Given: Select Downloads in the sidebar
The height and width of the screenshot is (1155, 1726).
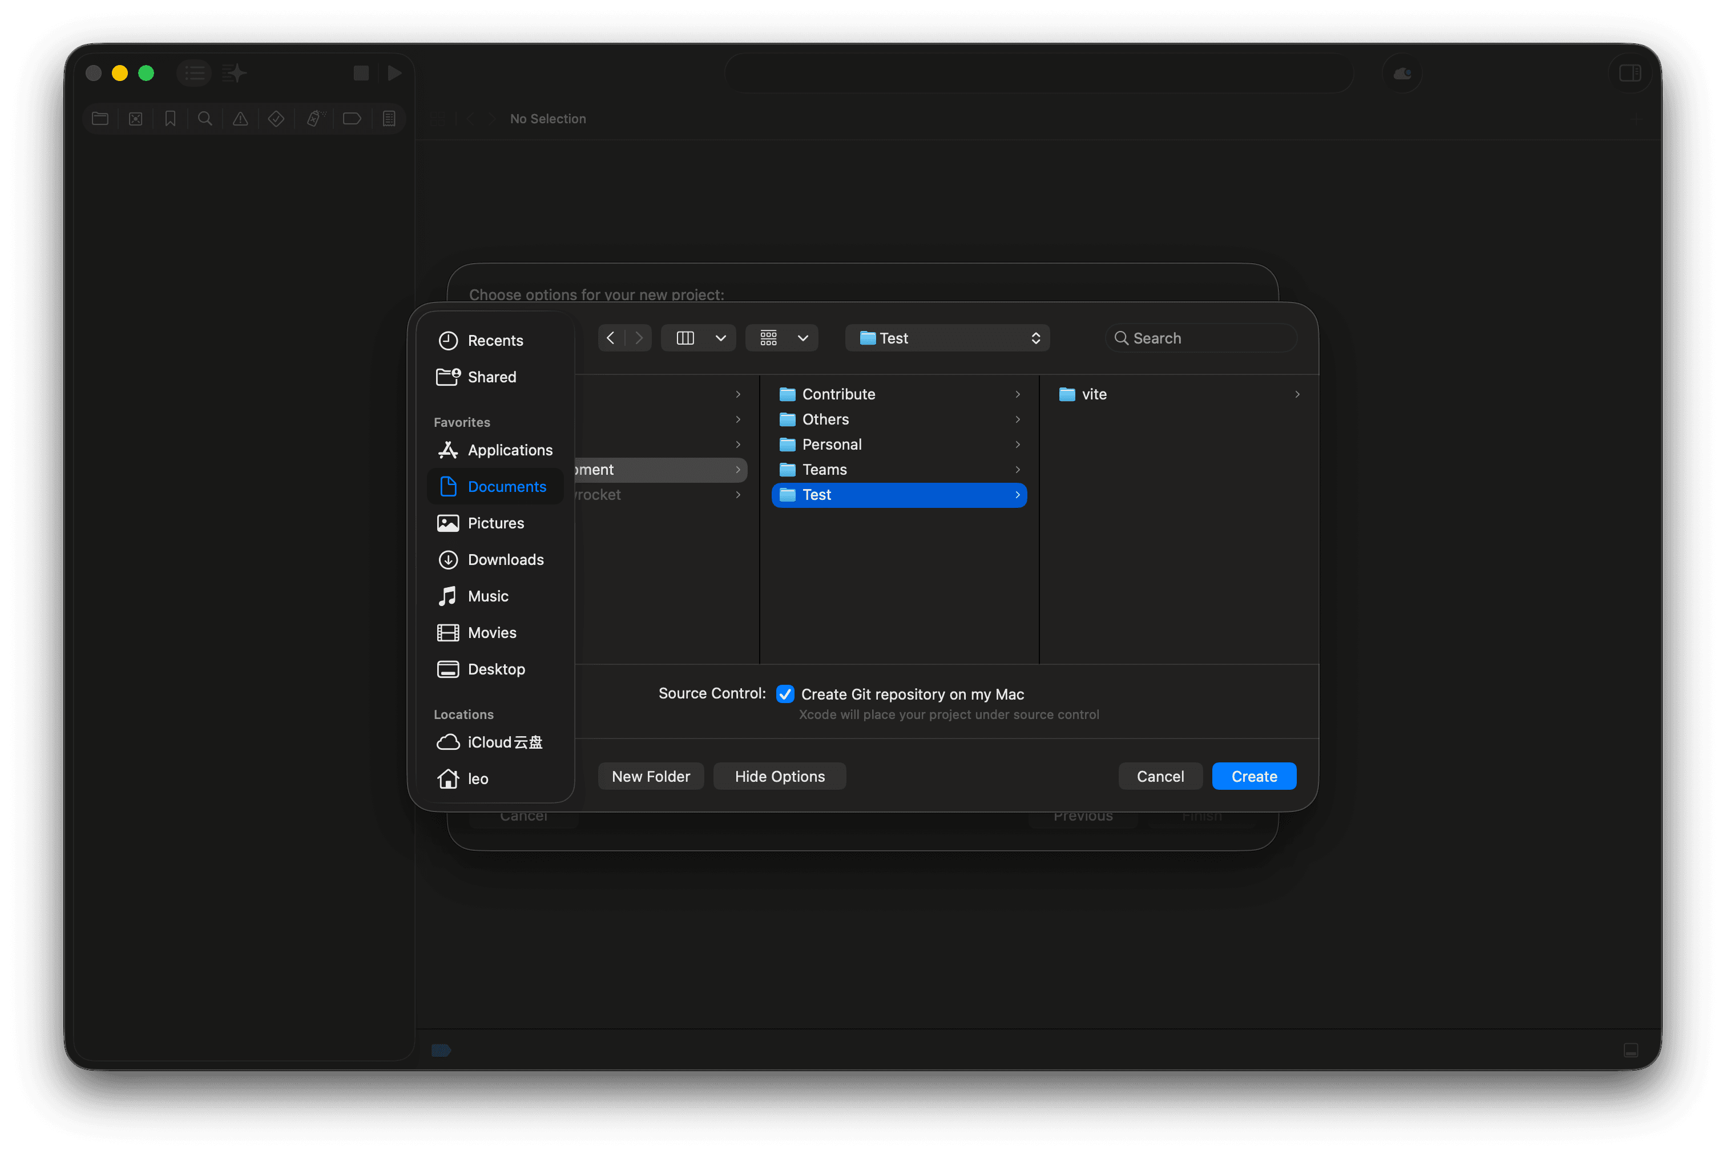Looking at the screenshot, I should 505,560.
